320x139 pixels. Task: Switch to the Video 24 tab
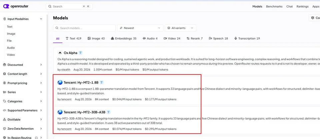tap(172, 39)
